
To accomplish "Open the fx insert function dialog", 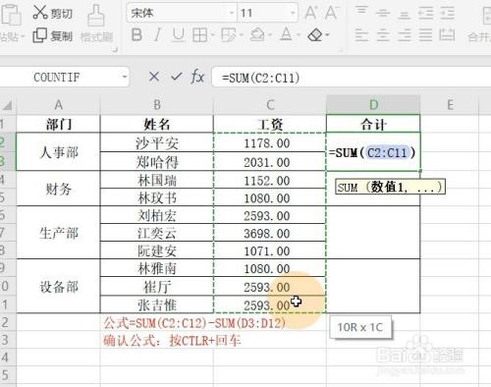I will pyautogui.click(x=197, y=77).
